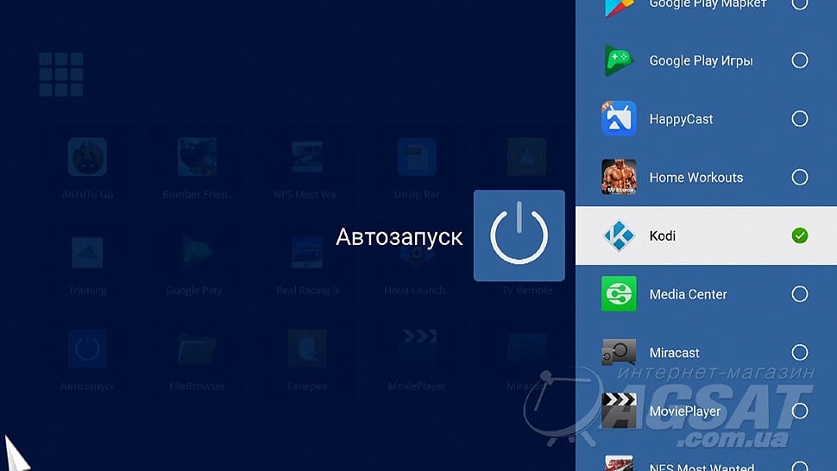Open Bomber Friends app icon

pos(197,157)
